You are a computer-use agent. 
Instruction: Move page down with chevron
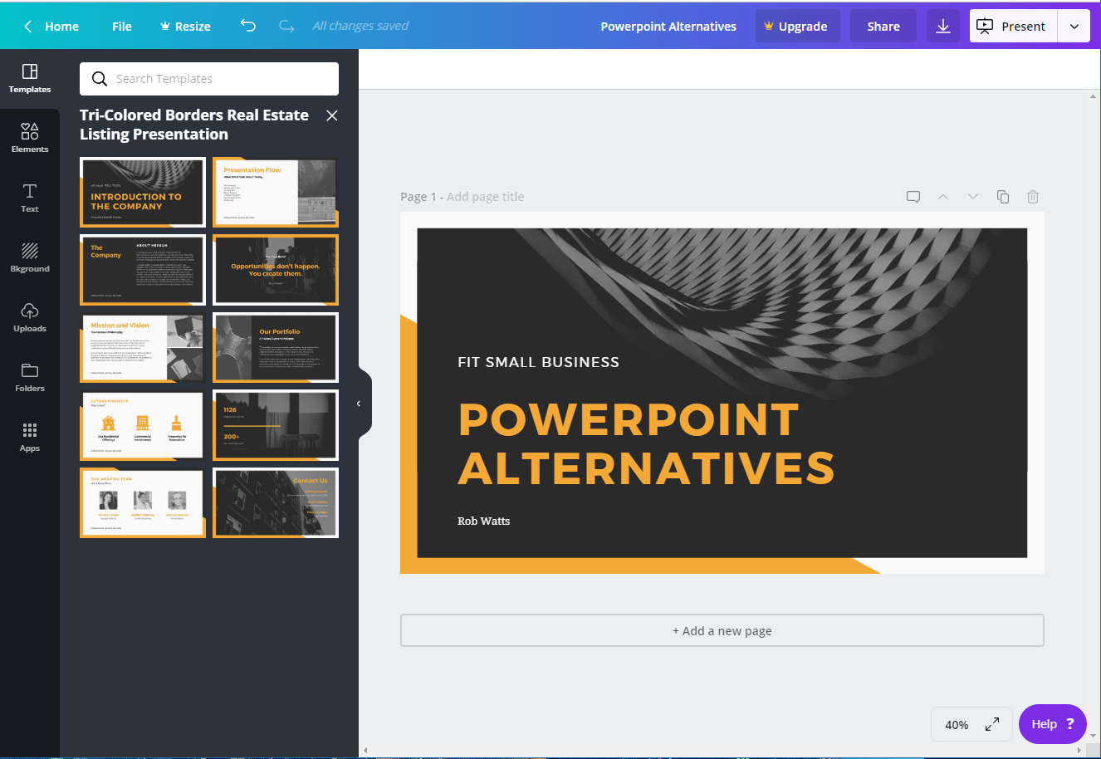(x=973, y=197)
